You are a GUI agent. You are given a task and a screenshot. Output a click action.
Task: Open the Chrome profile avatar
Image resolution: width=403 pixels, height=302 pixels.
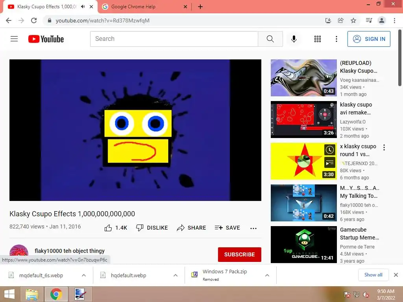tap(382, 20)
